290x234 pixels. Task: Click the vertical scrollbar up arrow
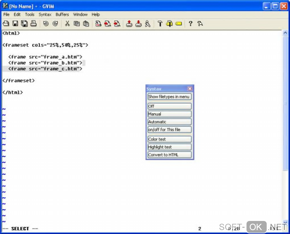point(285,33)
